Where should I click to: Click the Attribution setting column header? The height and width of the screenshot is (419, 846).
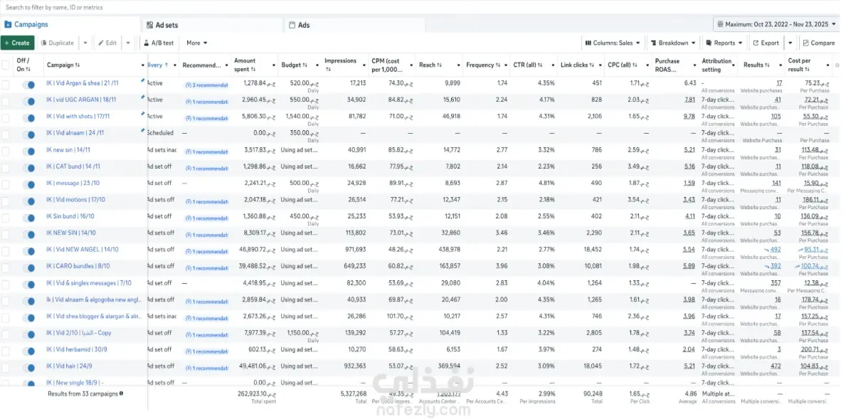click(x=717, y=65)
